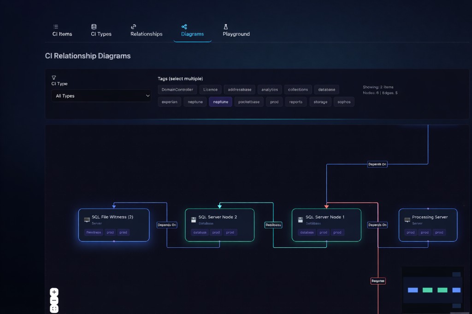Image resolution: width=472 pixels, height=314 pixels.
Task: Open the CI Items tab
Action: point(62,30)
